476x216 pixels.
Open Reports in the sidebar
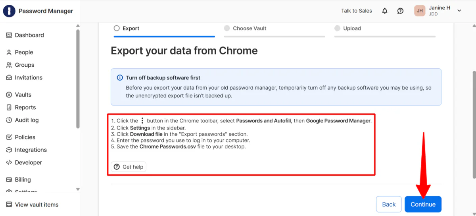pos(25,107)
